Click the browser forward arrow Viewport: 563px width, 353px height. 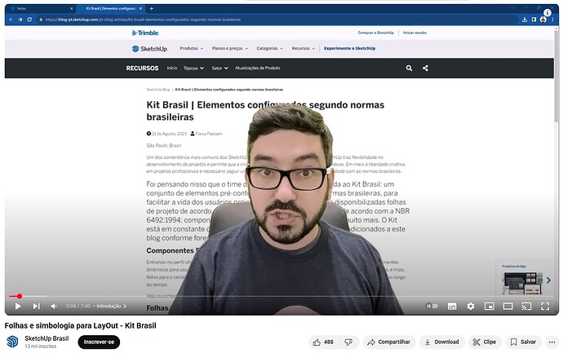pos(20,20)
